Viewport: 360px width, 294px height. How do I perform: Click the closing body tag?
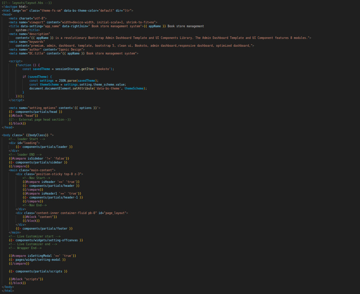8,287
